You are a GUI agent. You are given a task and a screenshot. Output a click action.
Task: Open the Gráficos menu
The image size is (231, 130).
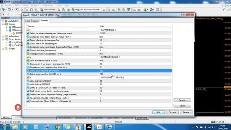[x=35, y=5]
